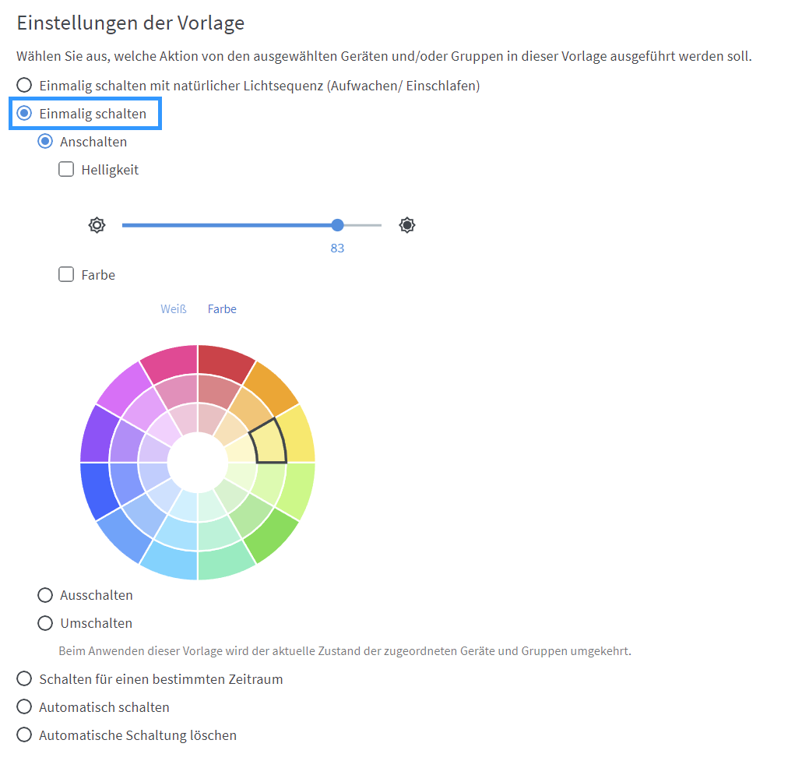The height and width of the screenshot is (761, 795).
Task: Enable the Farbe checkbox
Action: pyautogui.click(x=67, y=274)
